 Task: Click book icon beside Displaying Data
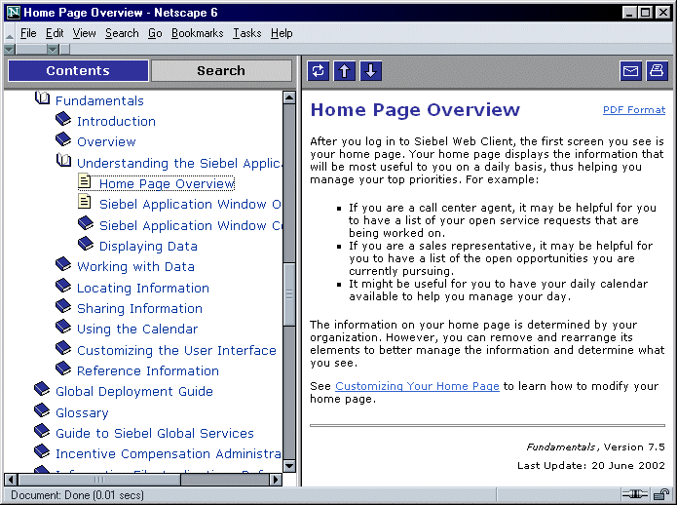(86, 244)
